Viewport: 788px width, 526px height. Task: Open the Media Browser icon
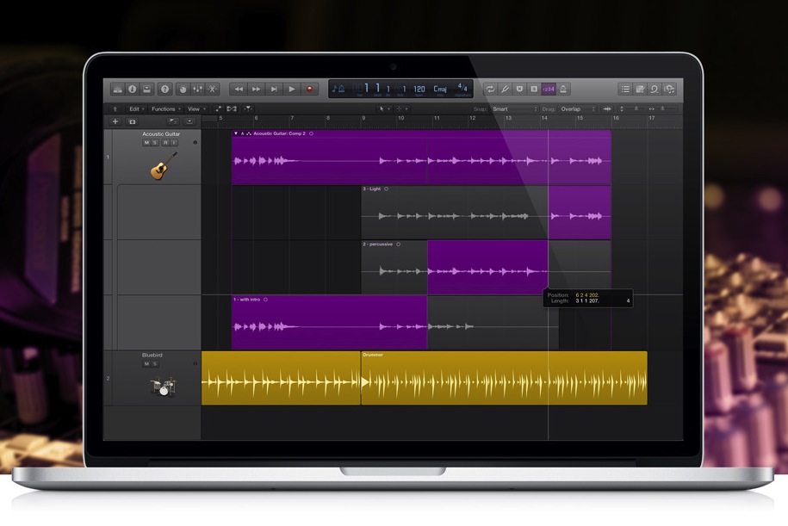(669, 89)
